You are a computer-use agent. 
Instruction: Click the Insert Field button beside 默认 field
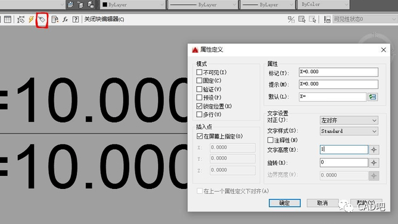pyautogui.click(x=372, y=97)
